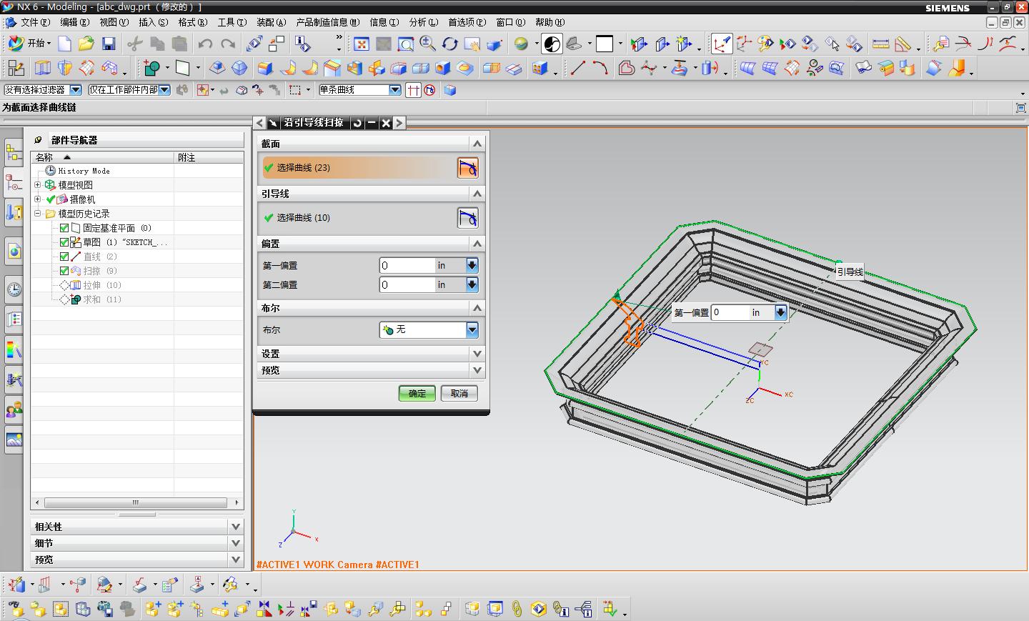Open the History clock sidebar tab
Screen dimensions: 1029x621
14,289
